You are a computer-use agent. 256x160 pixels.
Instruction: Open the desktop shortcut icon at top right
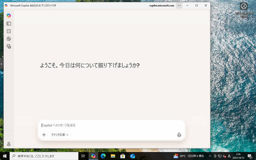point(244,10)
